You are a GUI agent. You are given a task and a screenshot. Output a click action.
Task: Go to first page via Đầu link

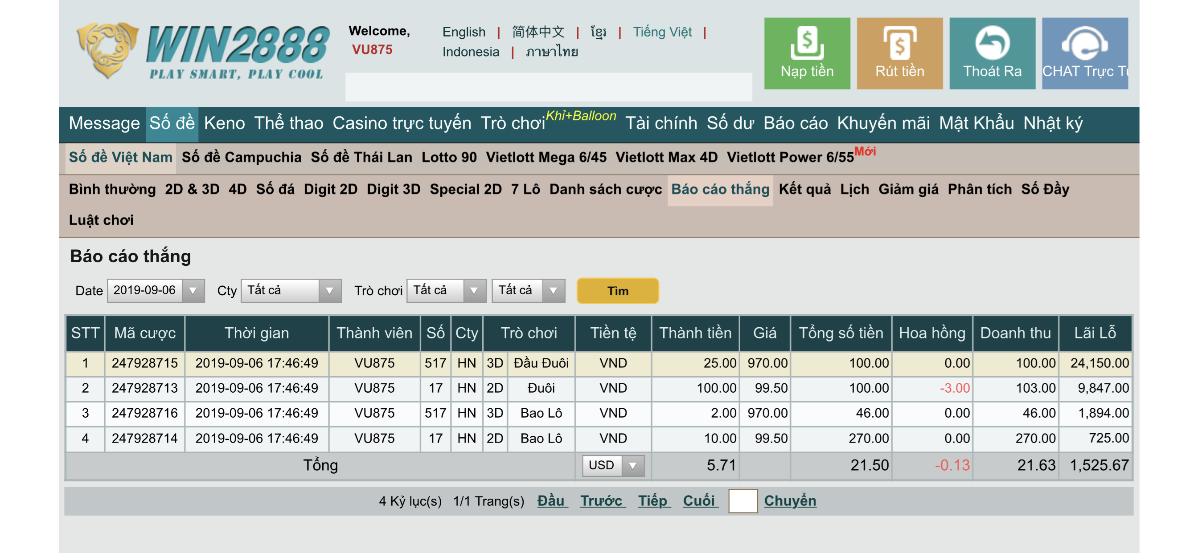tap(553, 500)
